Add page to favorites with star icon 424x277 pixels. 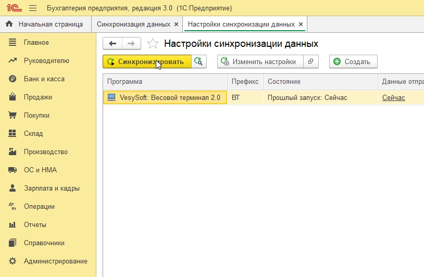point(153,44)
